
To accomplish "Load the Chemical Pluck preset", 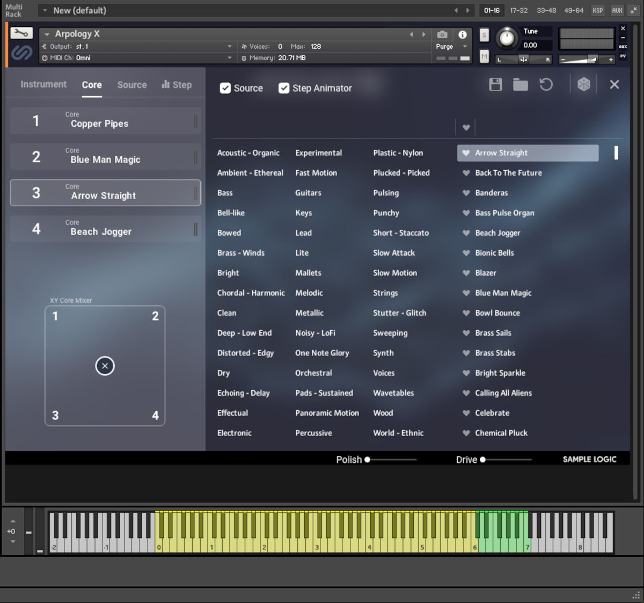I will click(x=501, y=433).
